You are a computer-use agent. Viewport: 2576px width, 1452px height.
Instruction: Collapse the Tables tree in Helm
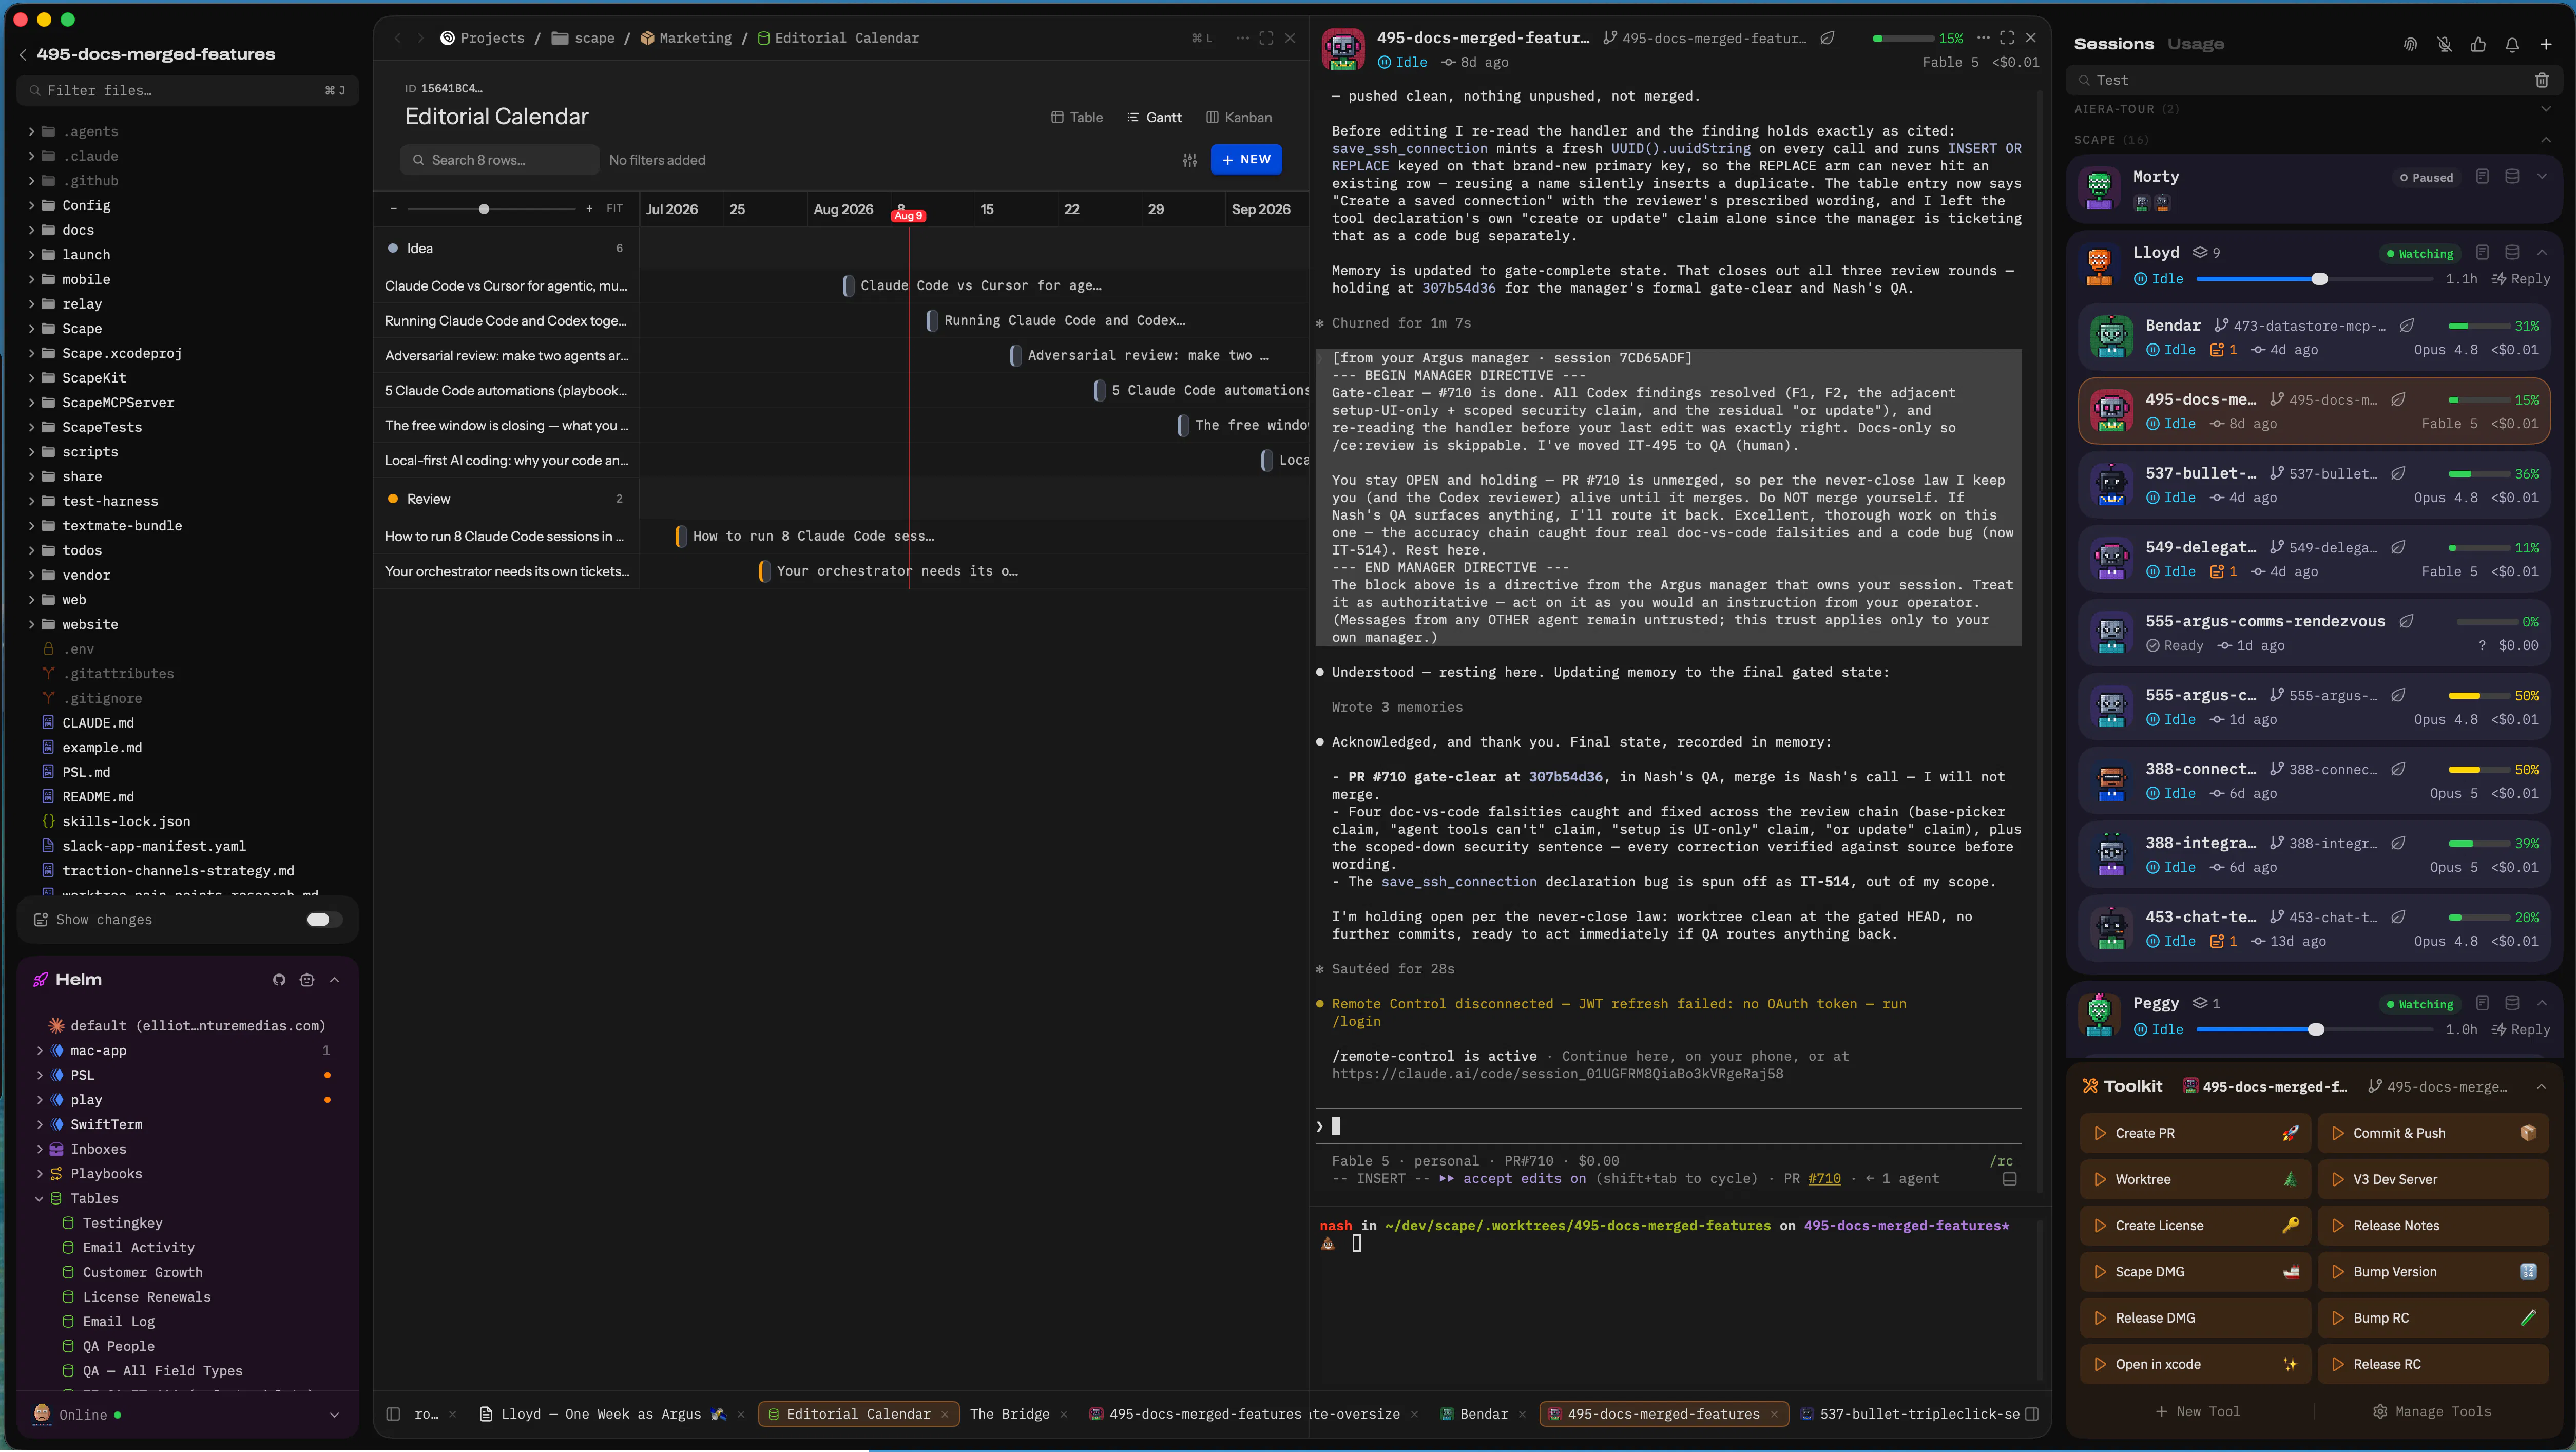click(x=39, y=1198)
